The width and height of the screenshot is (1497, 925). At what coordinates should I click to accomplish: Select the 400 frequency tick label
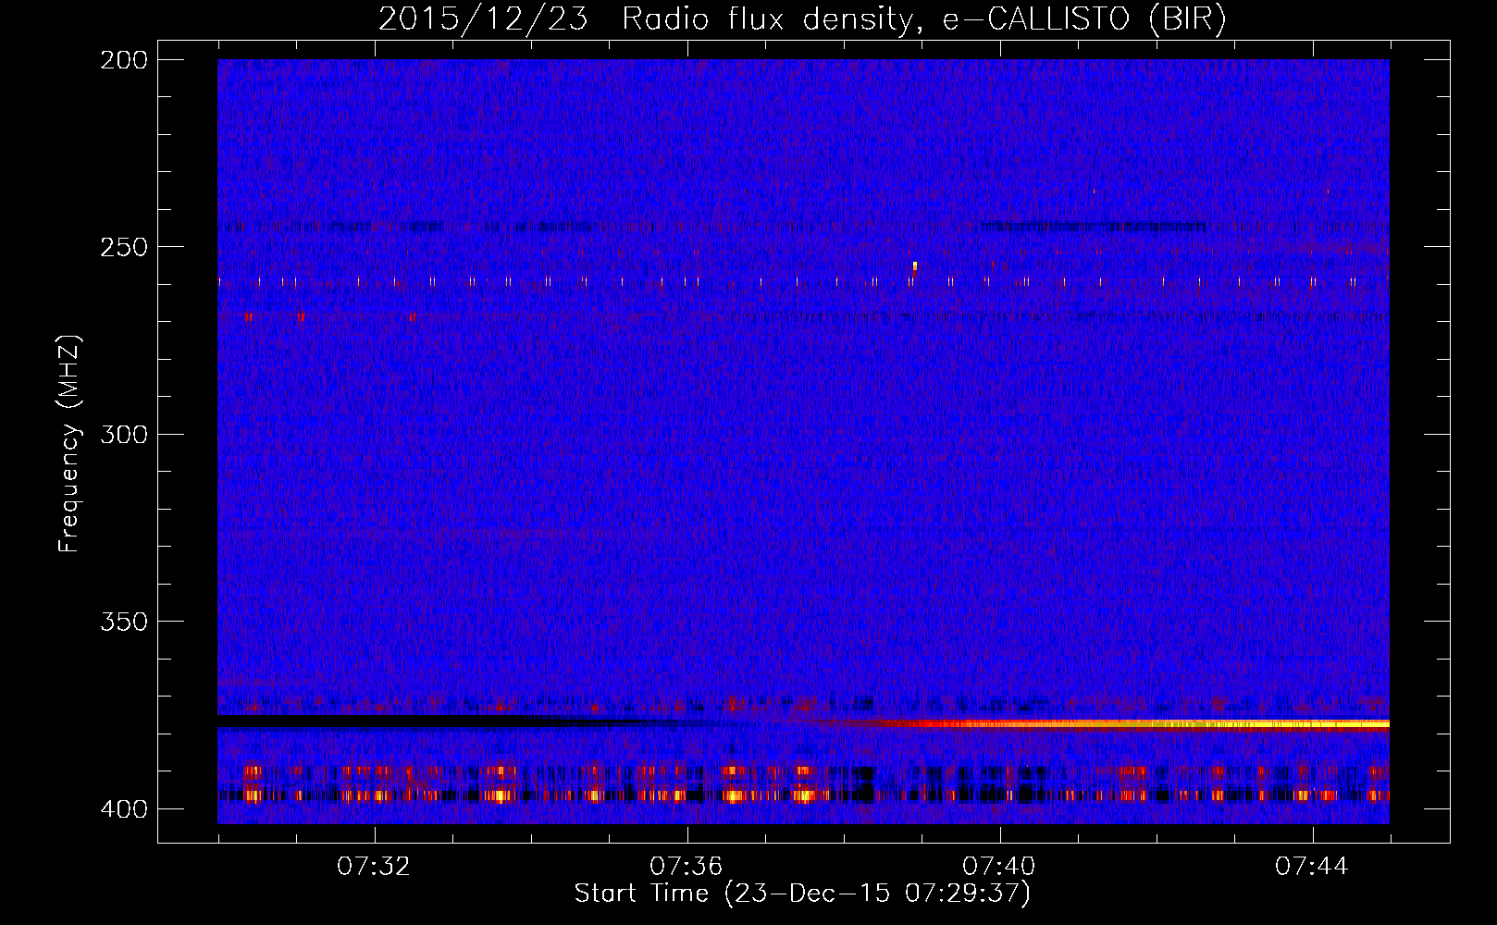pos(124,808)
